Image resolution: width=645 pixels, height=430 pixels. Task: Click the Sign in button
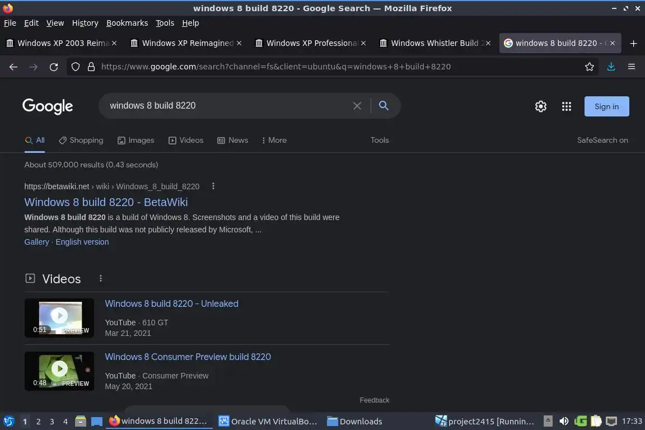607,106
